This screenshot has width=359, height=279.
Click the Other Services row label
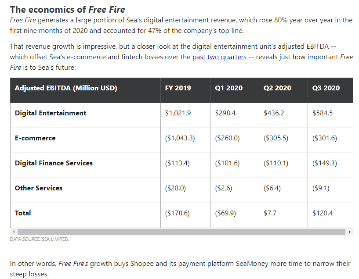pyautogui.click(x=39, y=188)
